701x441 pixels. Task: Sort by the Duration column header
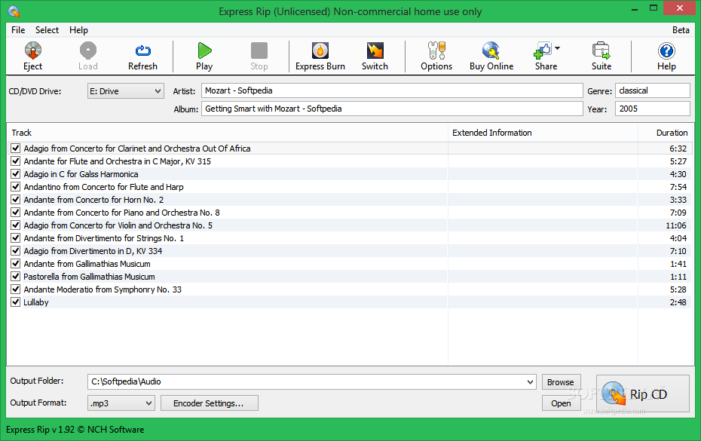tap(666, 133)
